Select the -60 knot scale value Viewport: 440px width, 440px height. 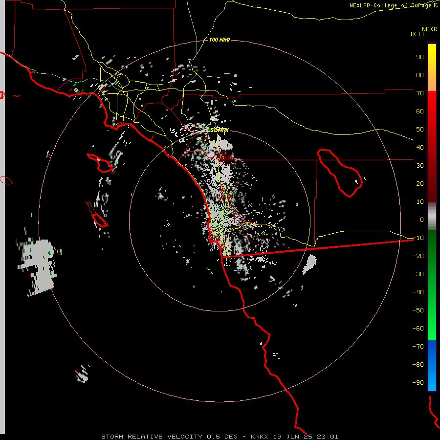(x=418, y=329)
